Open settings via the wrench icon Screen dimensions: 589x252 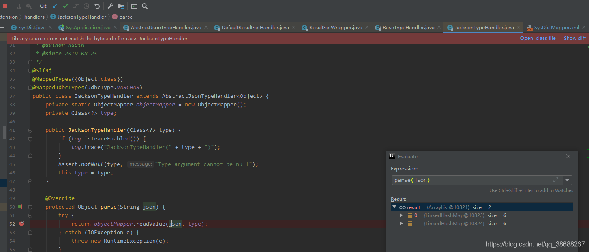(109, 6)
